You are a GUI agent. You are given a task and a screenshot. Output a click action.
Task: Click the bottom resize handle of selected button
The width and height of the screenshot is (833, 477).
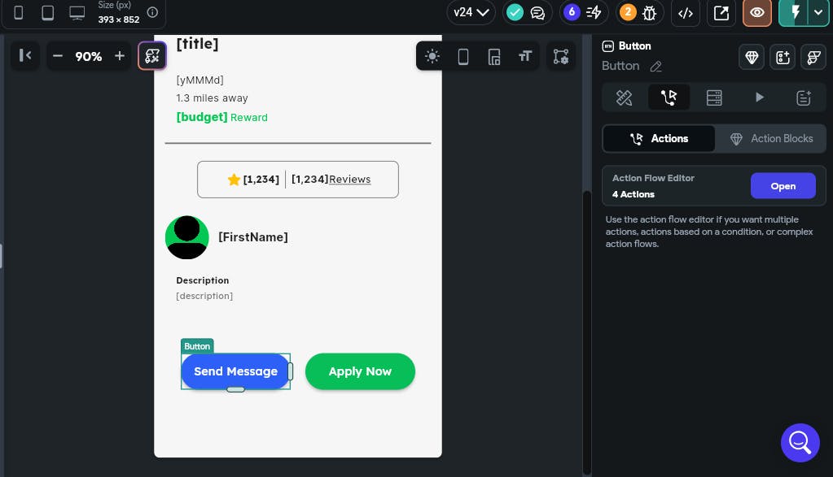(x=235, y=389)
